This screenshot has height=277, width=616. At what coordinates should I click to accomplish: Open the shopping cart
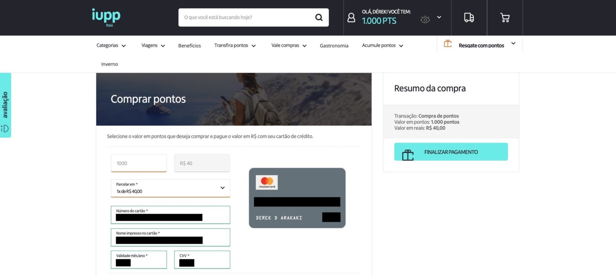(505, 18)
